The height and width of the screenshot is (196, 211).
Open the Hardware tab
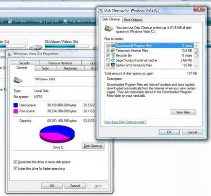(x=70, y=68)
